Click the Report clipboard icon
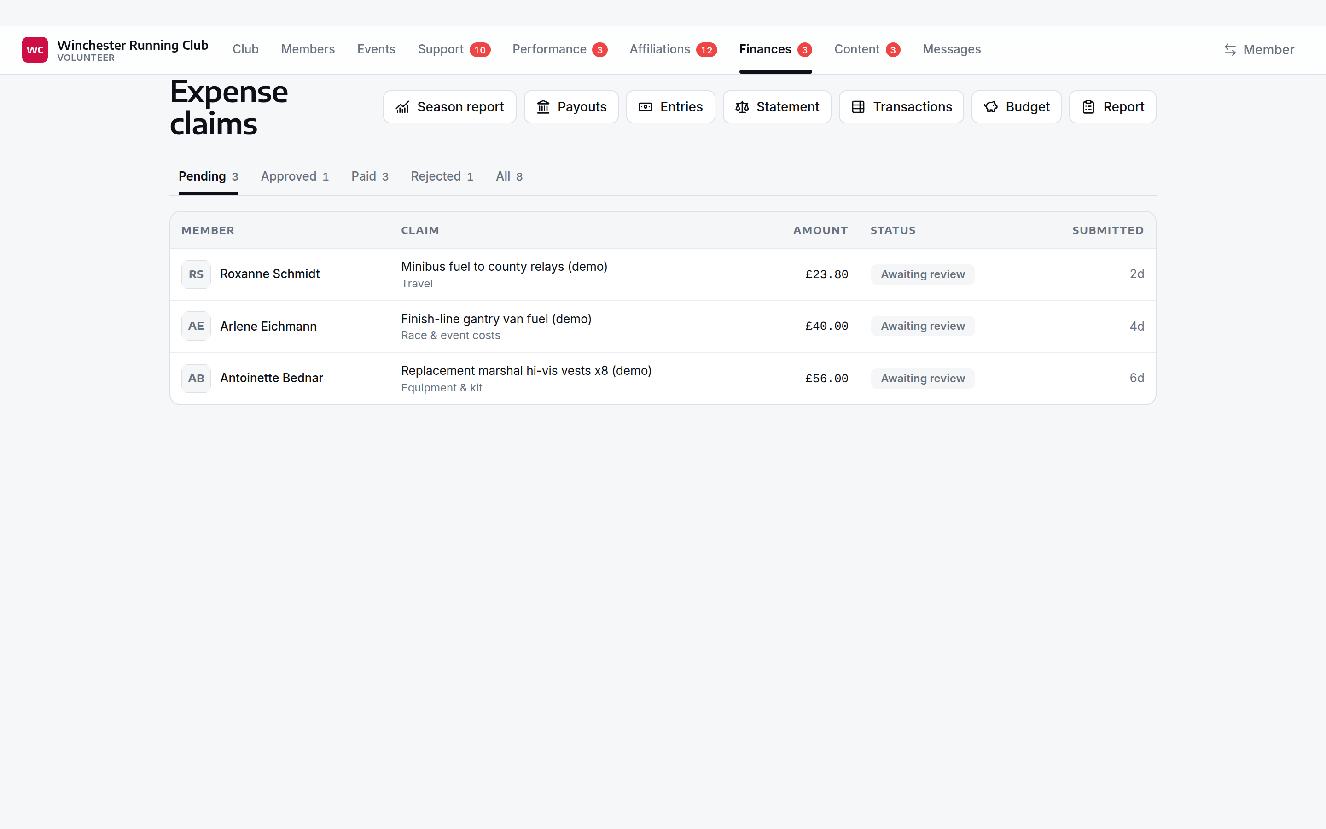Screen dimensions: 1326x829 pyautogui.click(x=1088, y=107)
